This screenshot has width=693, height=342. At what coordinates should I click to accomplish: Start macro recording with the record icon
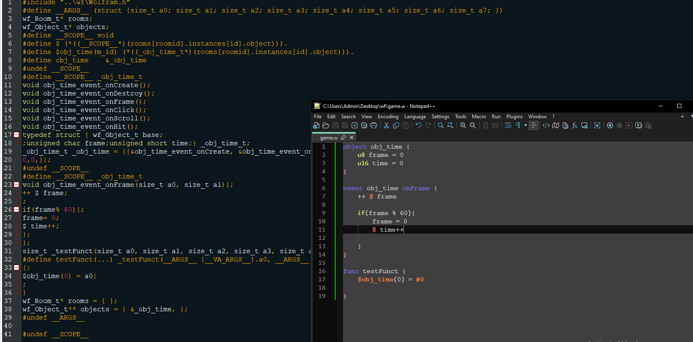[610, 125]
